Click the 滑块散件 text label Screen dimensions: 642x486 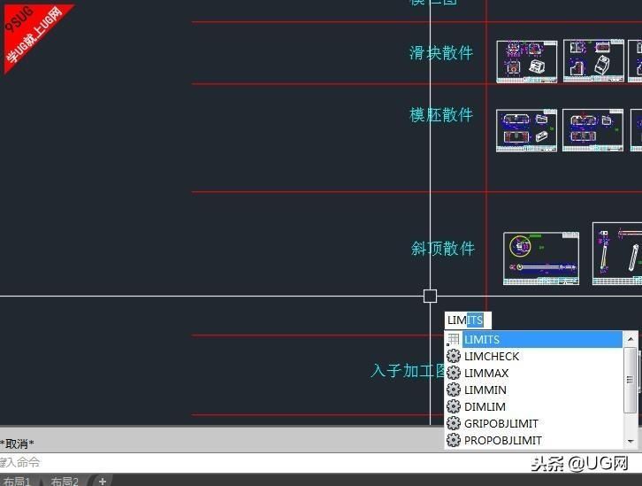tap(441, 53)
